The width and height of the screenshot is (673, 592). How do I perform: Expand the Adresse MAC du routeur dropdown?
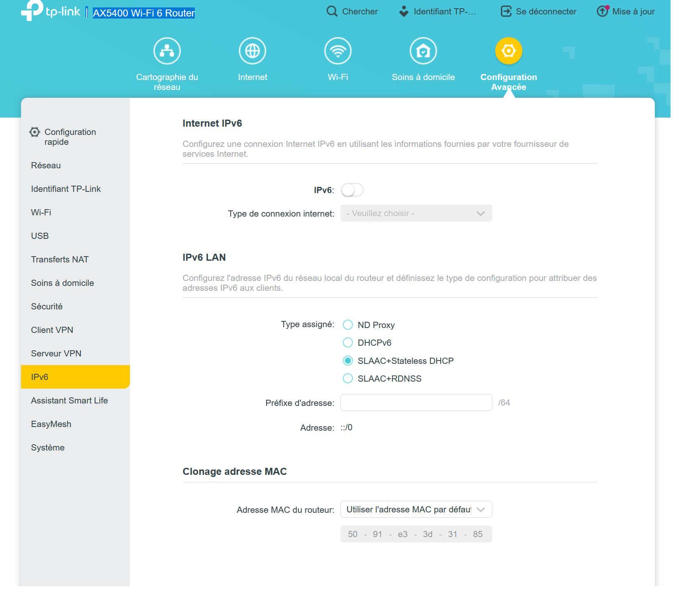(416, 509)
